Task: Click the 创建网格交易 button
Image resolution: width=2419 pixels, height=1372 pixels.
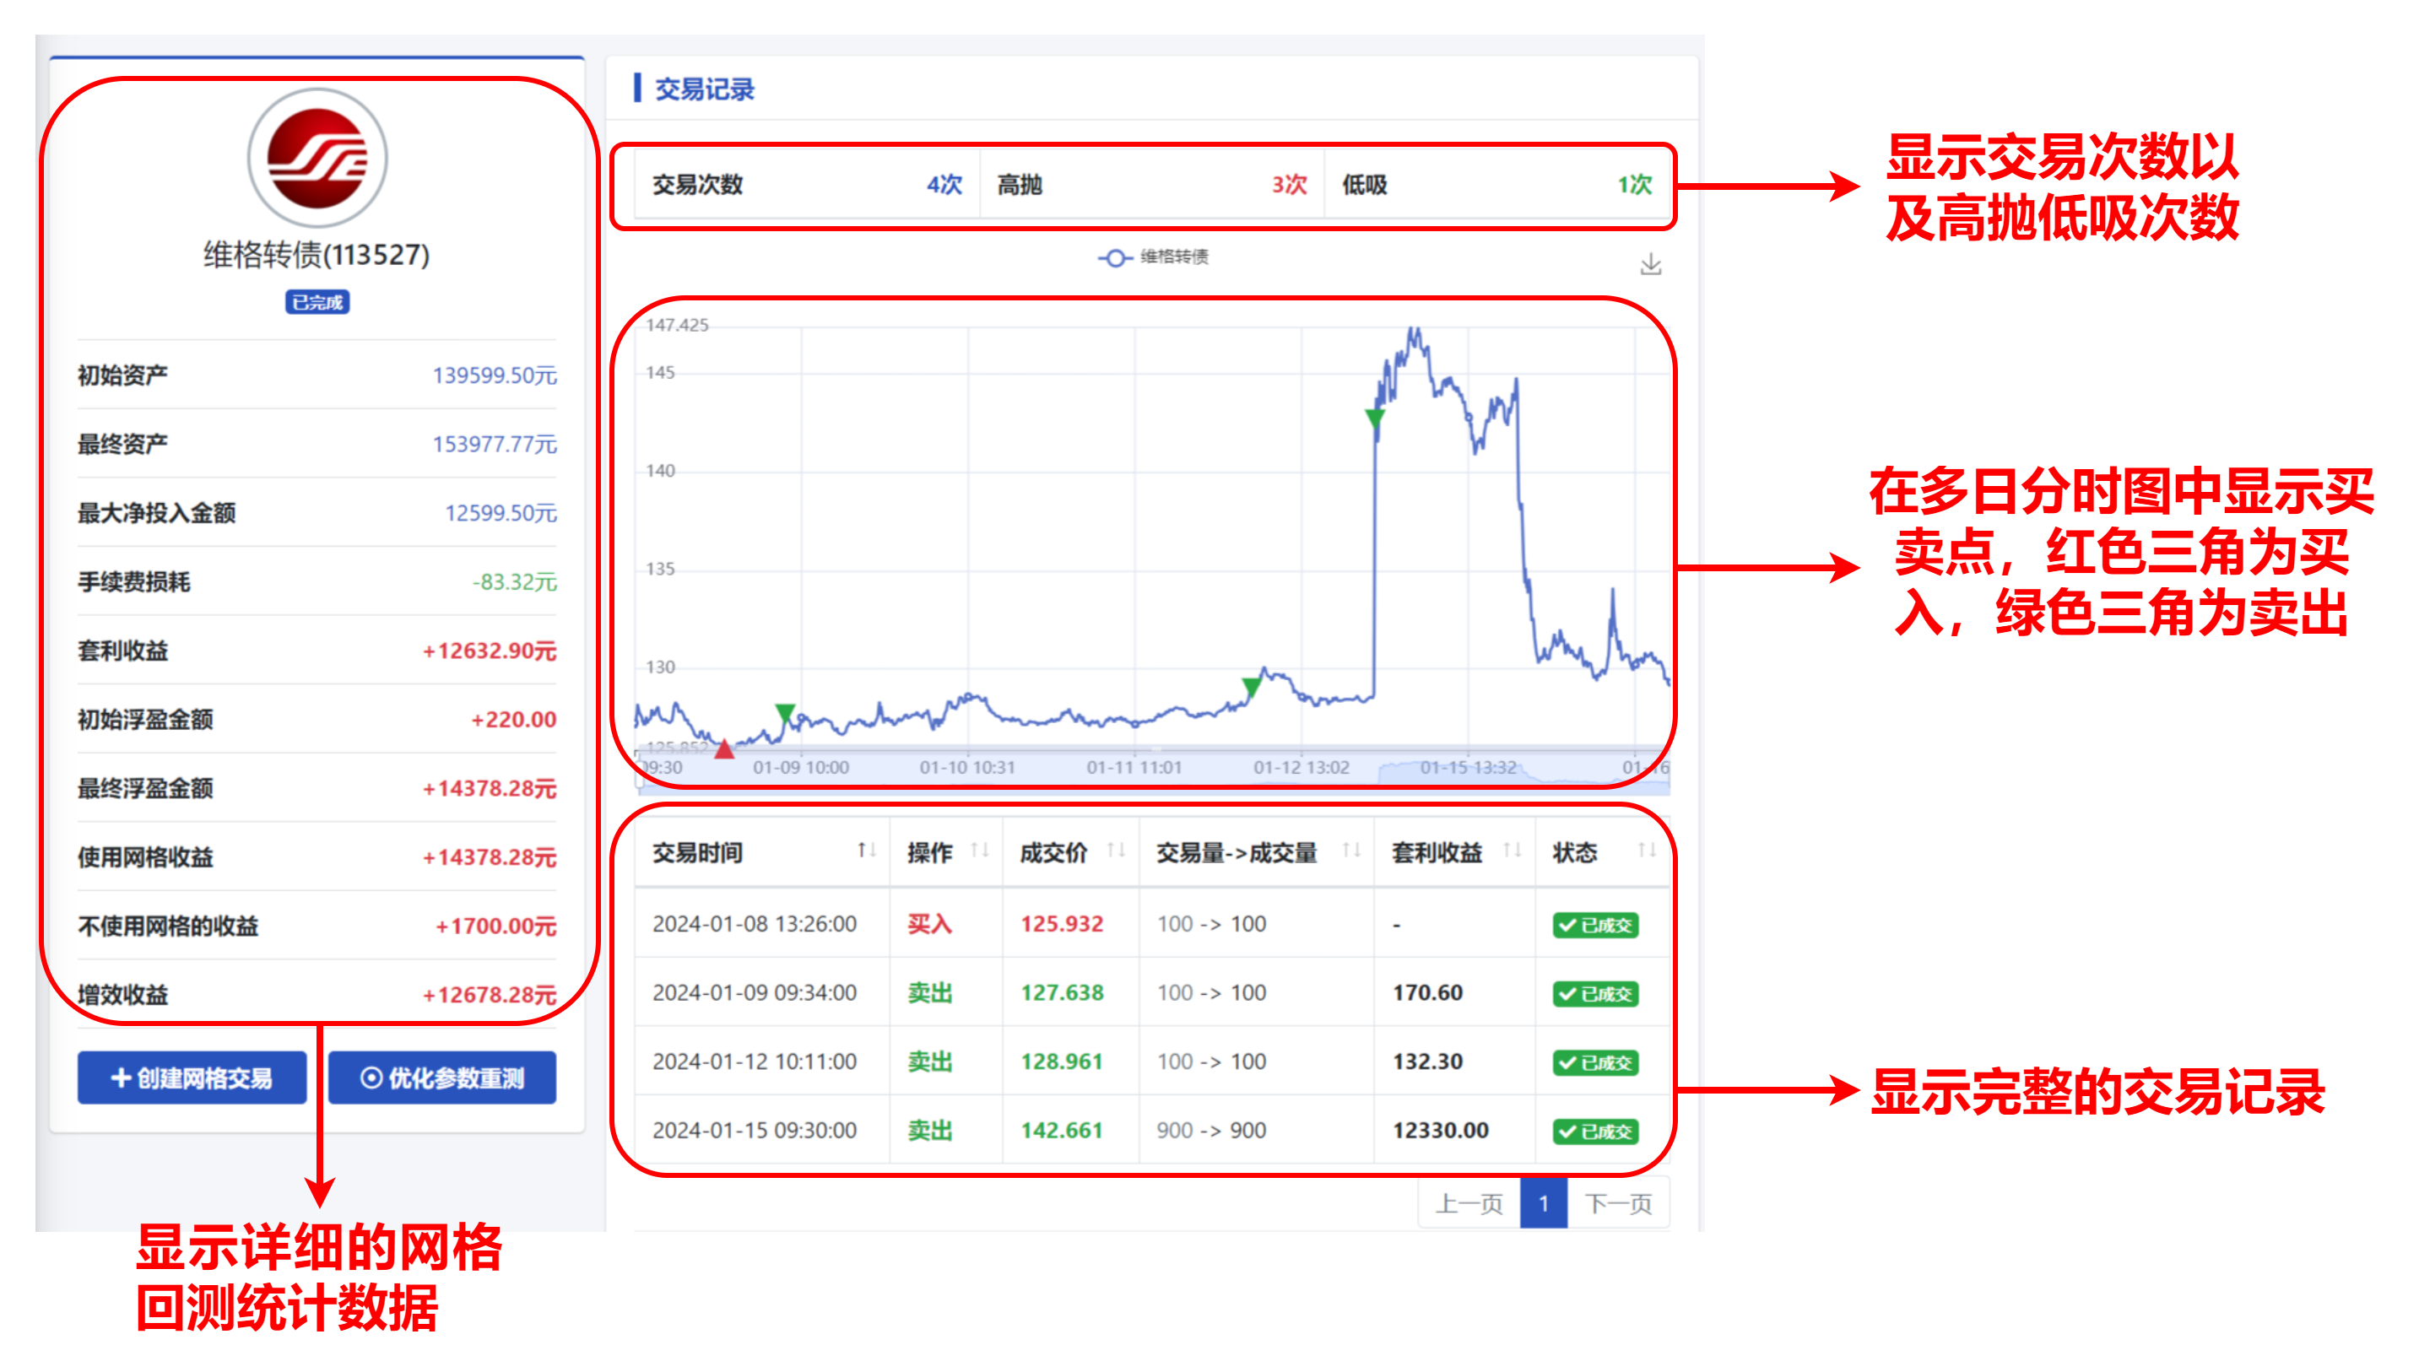Action: [x=192, y=1077]
